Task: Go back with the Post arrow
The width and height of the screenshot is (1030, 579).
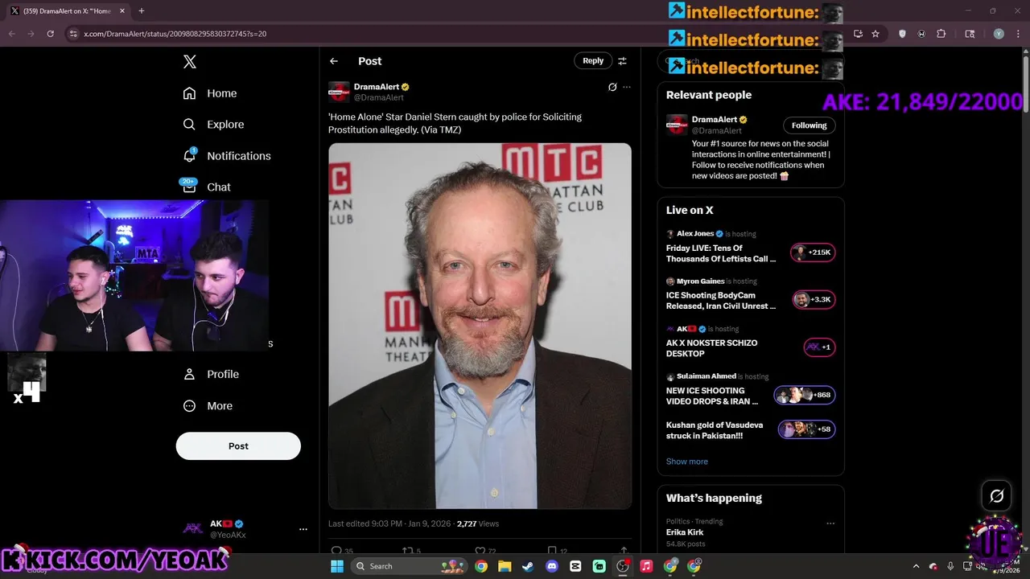Action: [334, 61]
